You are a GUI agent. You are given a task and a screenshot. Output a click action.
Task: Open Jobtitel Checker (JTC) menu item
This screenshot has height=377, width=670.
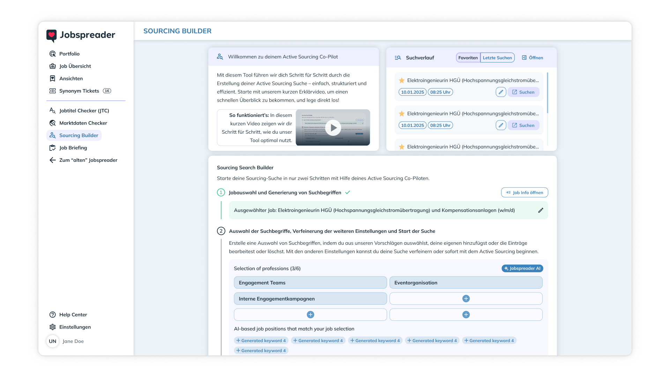click(x=84, y=111)
